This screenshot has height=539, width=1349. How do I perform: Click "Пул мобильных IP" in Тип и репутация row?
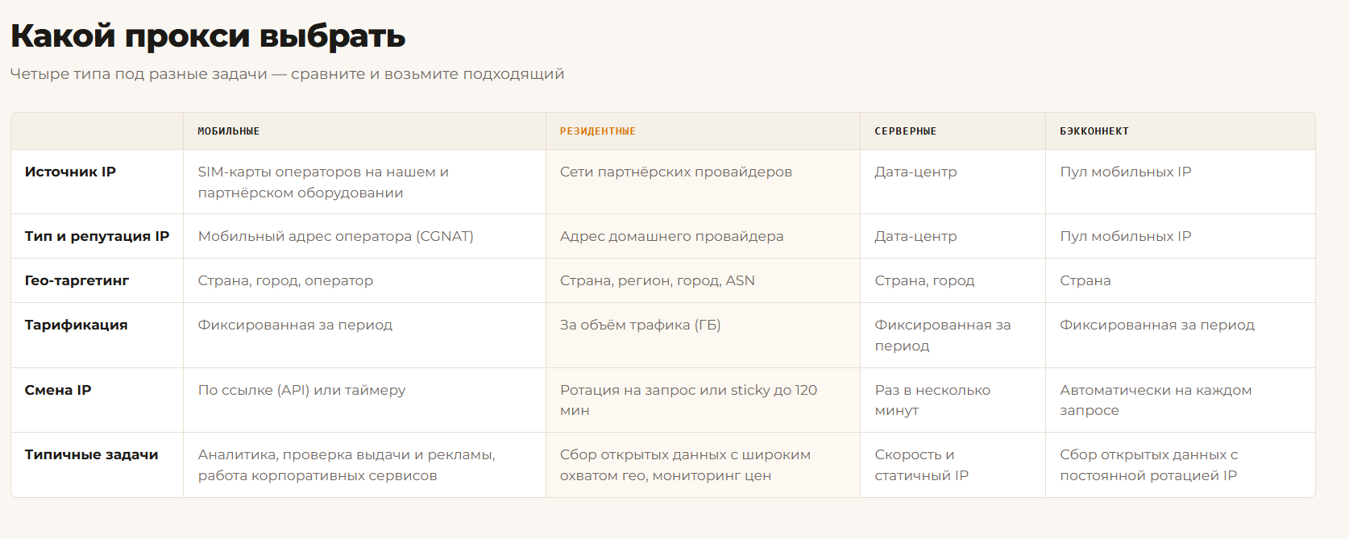click(1125, 236)
